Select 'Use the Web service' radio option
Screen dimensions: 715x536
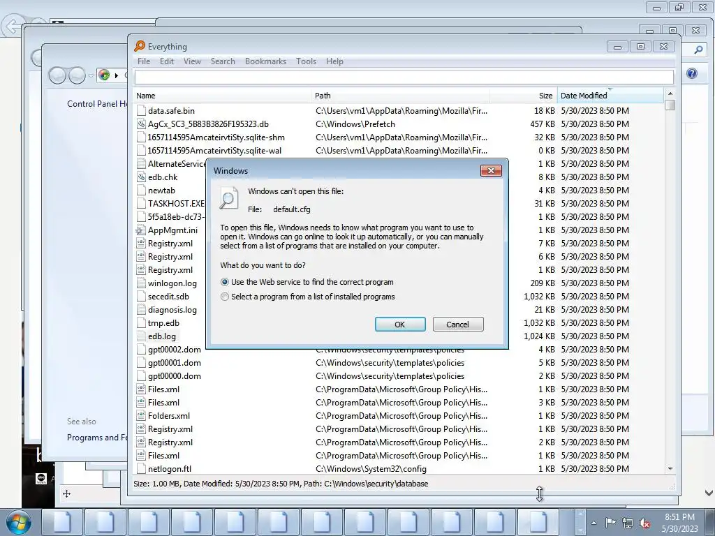(224, 282)
